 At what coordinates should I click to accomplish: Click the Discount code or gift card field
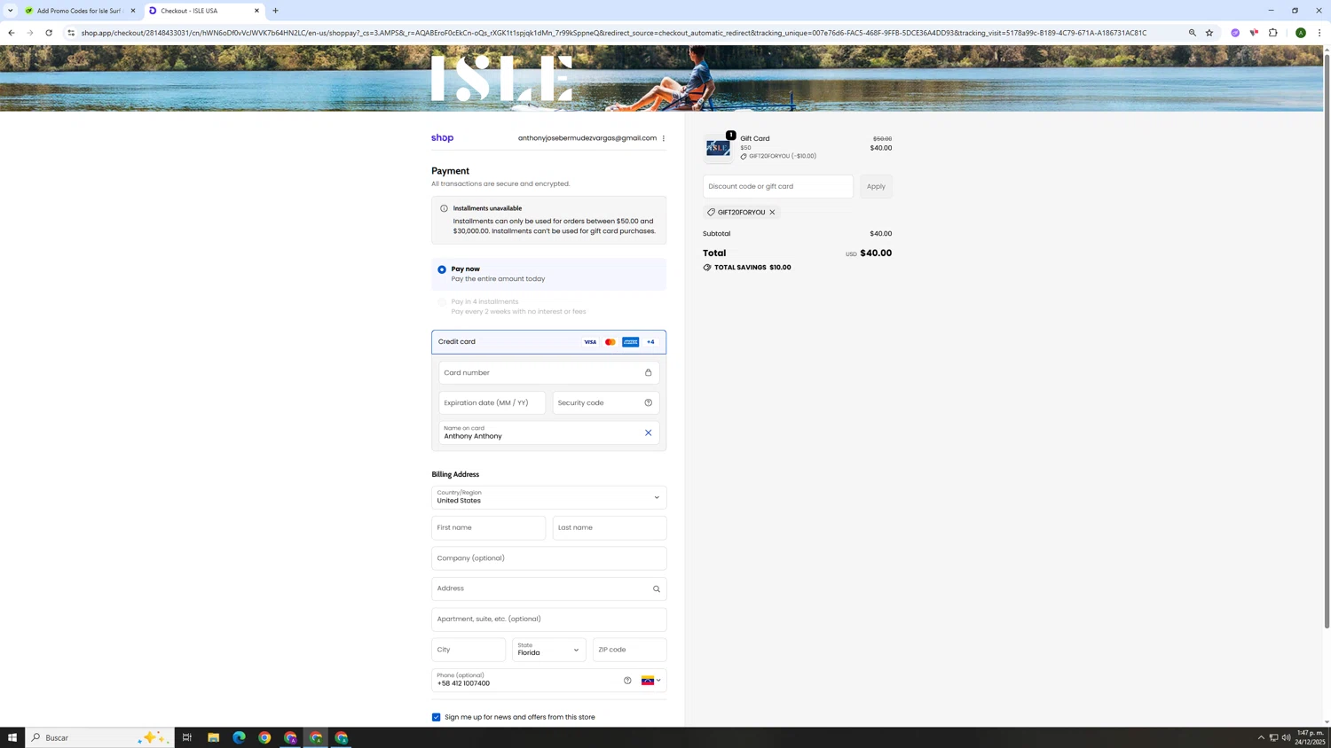click(778, 186)
